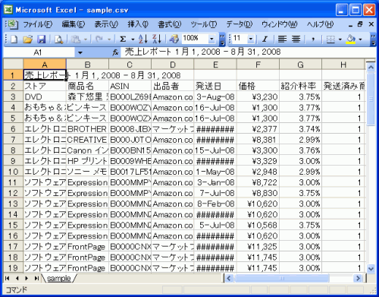Apply comma style format

(x=313, y=39)
